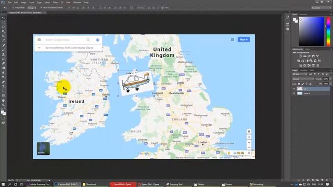Switch to the Styles tab

(x=308, y=49)
